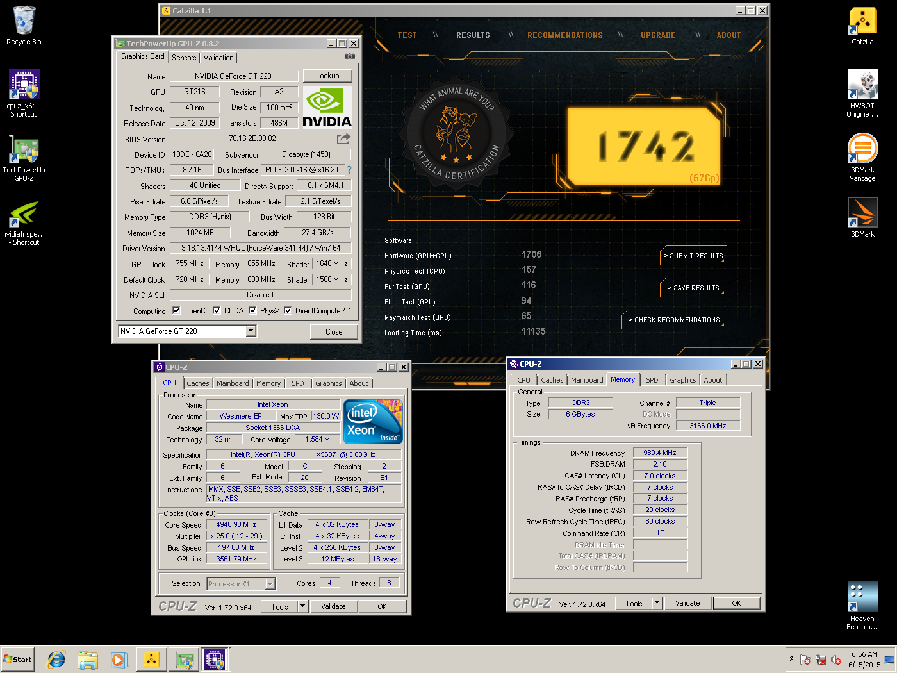
Task: Switch to GPU-Z via its taskbar button
Action: pos(185,659)
